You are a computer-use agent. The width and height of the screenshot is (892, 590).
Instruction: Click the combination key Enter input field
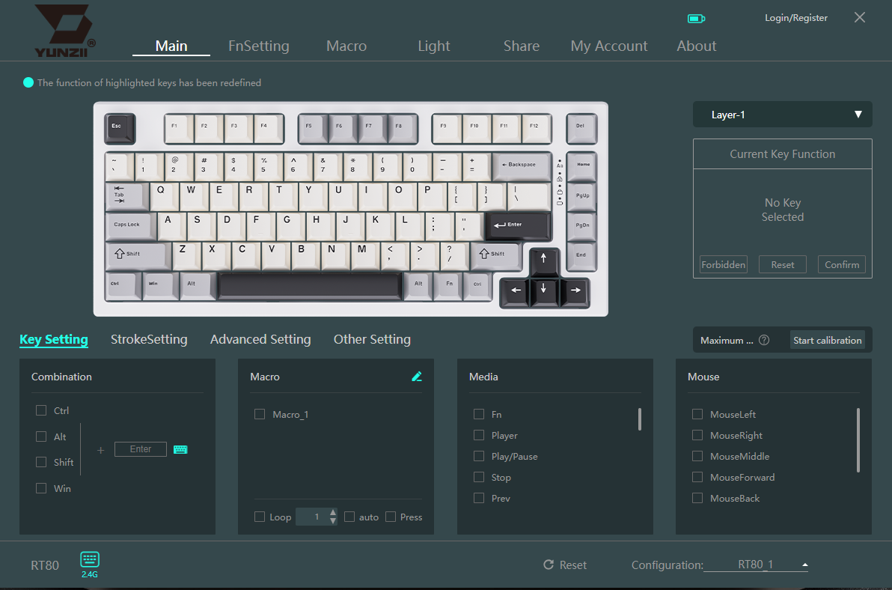click(x=141, y=449)
